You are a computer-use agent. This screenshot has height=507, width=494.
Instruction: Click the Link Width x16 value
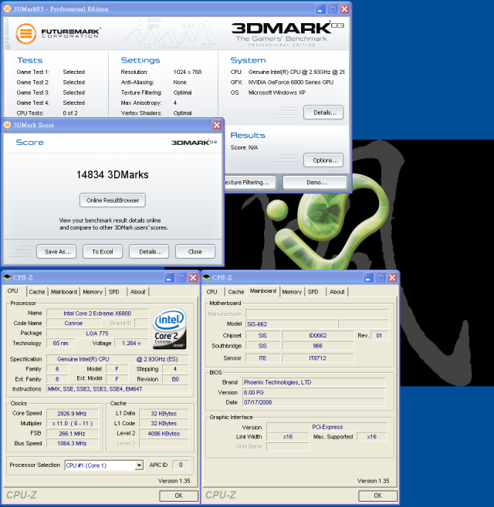[x=288, y=437]
